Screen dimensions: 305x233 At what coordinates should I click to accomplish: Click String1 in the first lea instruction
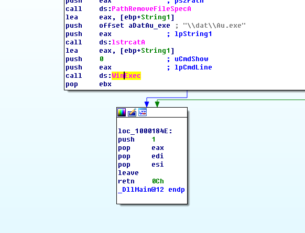[x=156, y=17]
